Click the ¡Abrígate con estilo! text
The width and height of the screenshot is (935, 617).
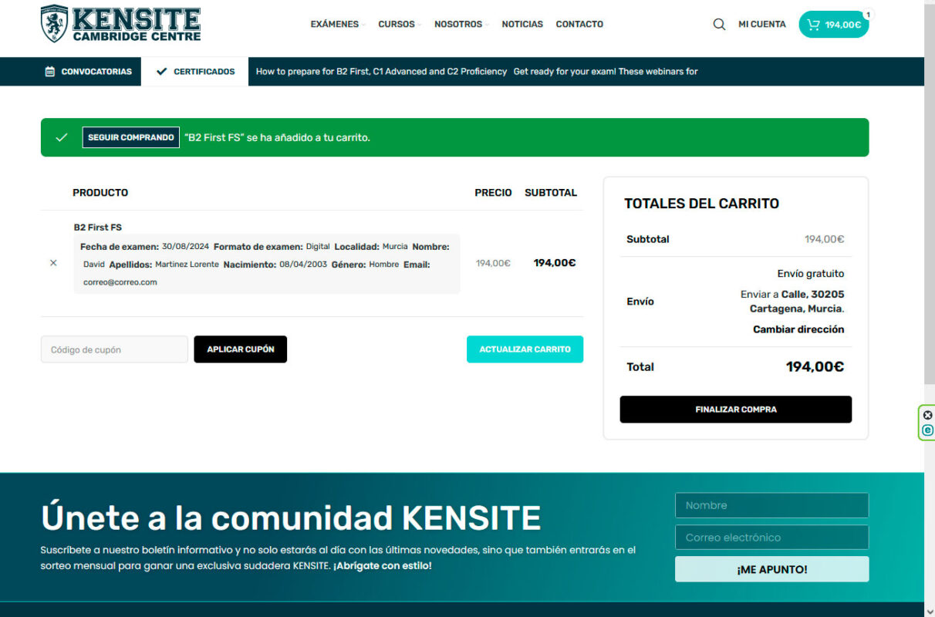point(383,566)
